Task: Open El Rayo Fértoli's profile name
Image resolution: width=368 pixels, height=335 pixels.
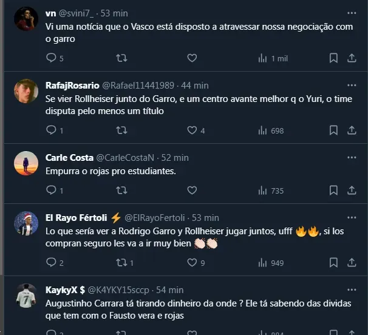Action: click(77, 217)
